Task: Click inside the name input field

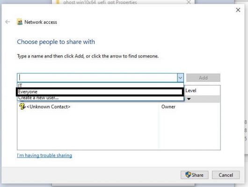Action: 97,78
